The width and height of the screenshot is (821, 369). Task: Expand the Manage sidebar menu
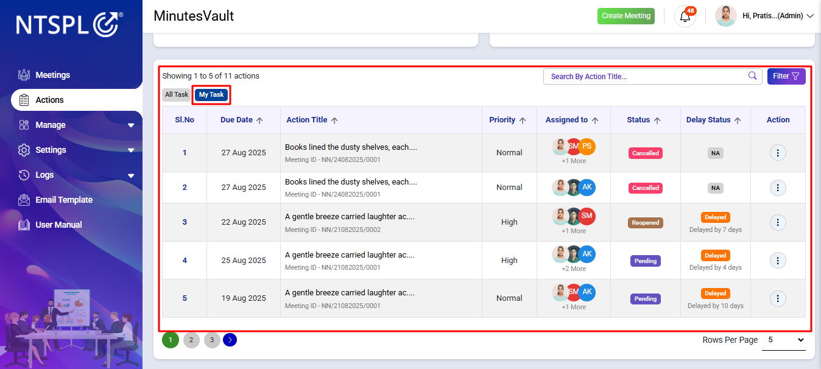click(x=131, y=125)
